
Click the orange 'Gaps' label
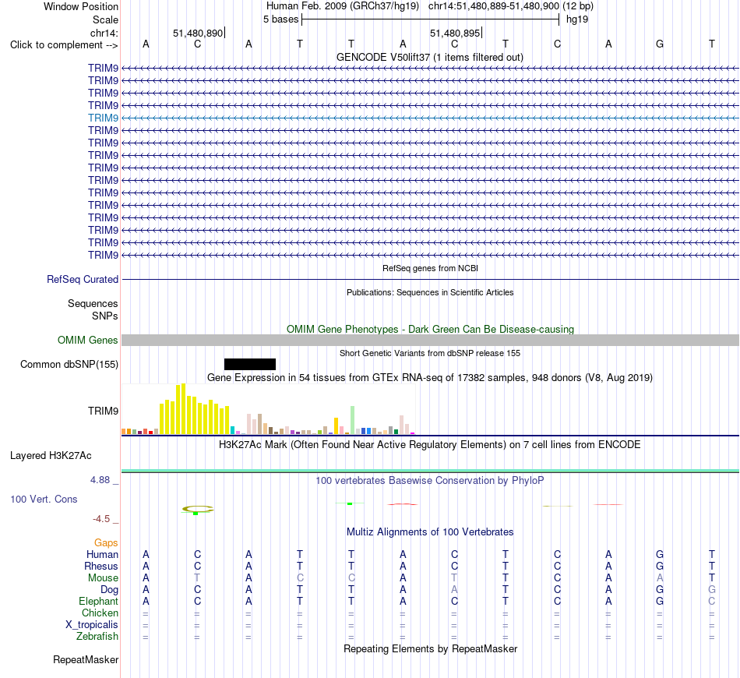coord(106,543)
